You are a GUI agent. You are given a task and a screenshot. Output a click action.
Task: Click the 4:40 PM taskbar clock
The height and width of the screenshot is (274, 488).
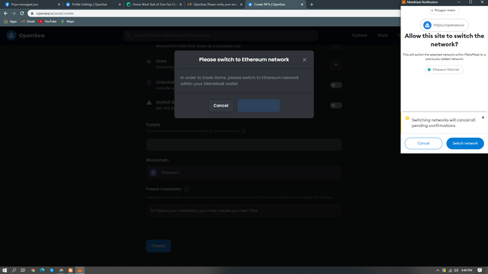point(467,270)
